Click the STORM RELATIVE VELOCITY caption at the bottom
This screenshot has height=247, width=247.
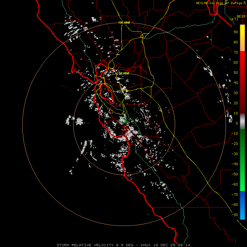click(123, 245)
